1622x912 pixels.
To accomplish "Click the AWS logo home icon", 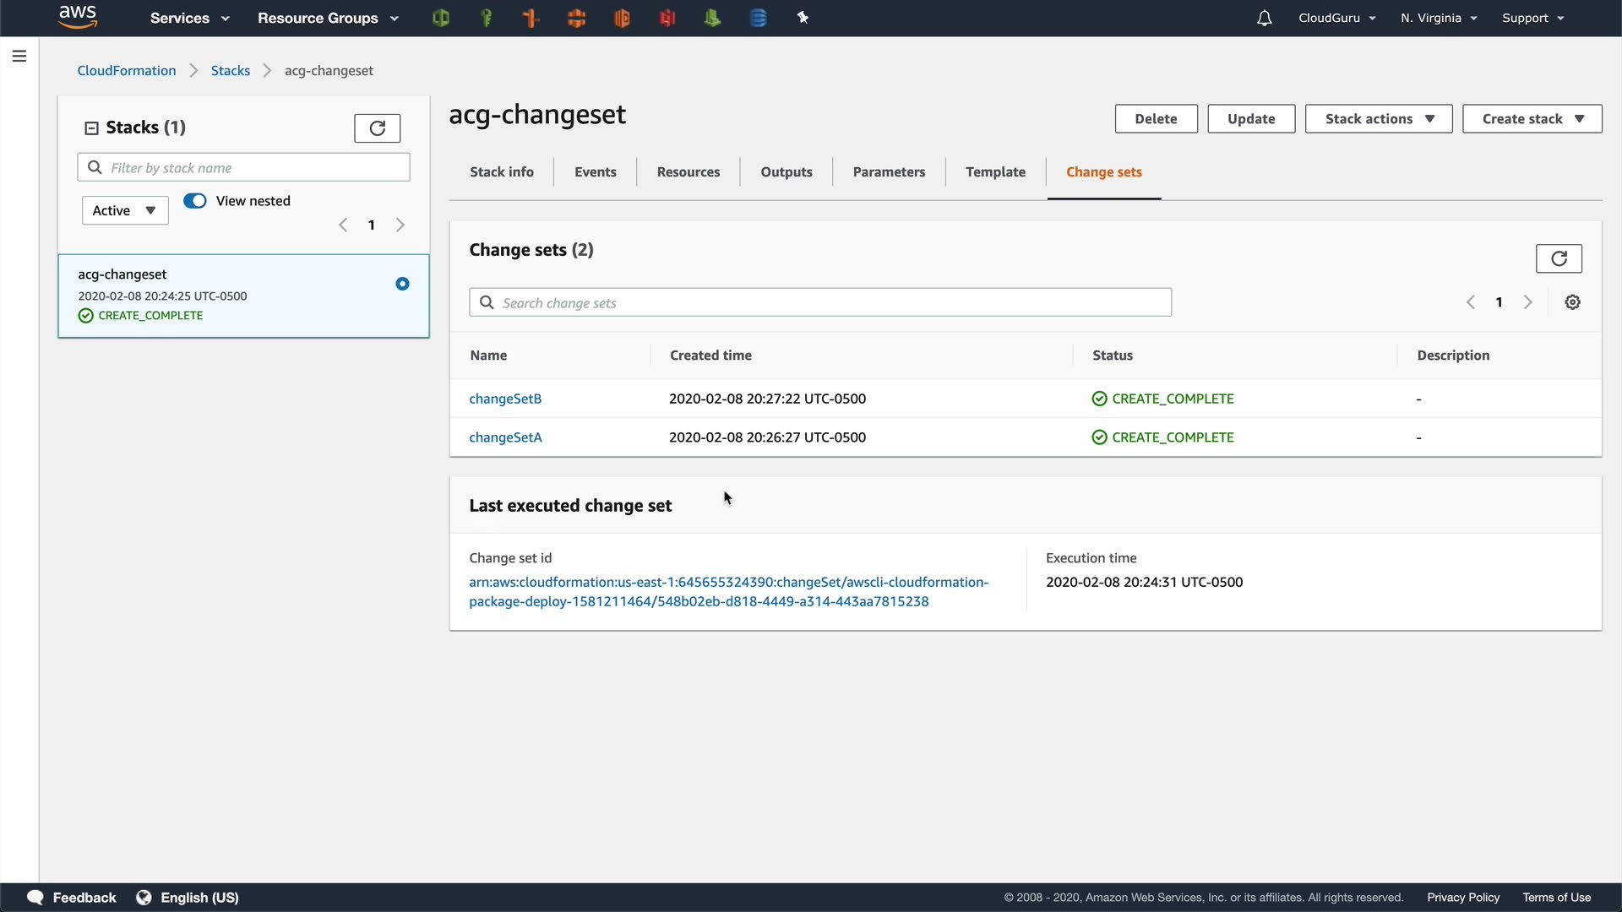I will pos(78,17).
